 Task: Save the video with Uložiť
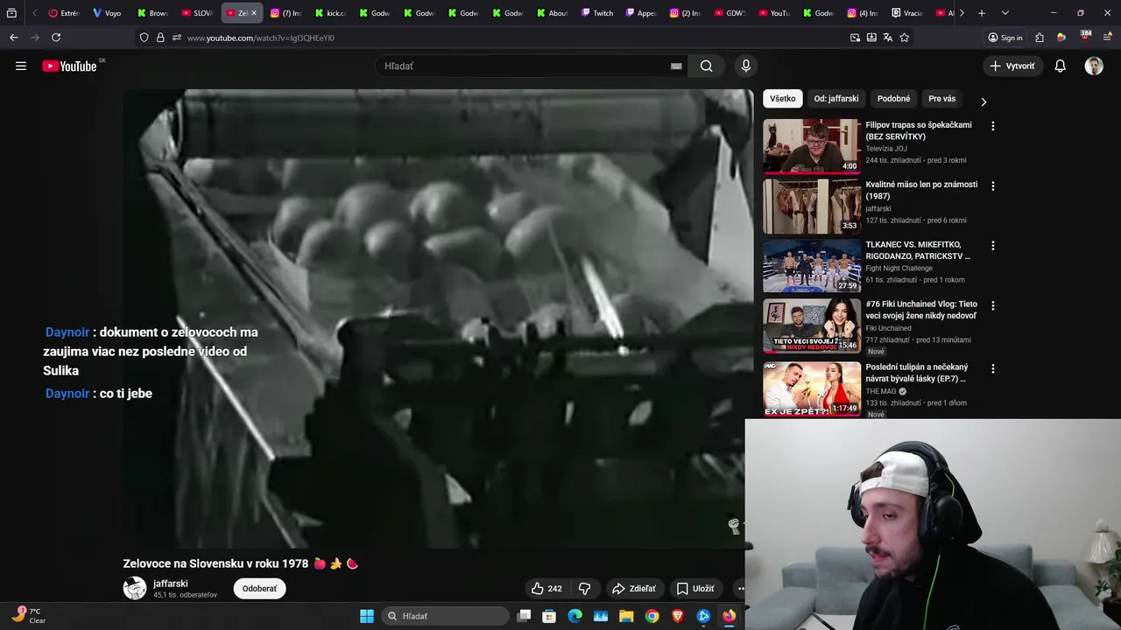[695, 589]
